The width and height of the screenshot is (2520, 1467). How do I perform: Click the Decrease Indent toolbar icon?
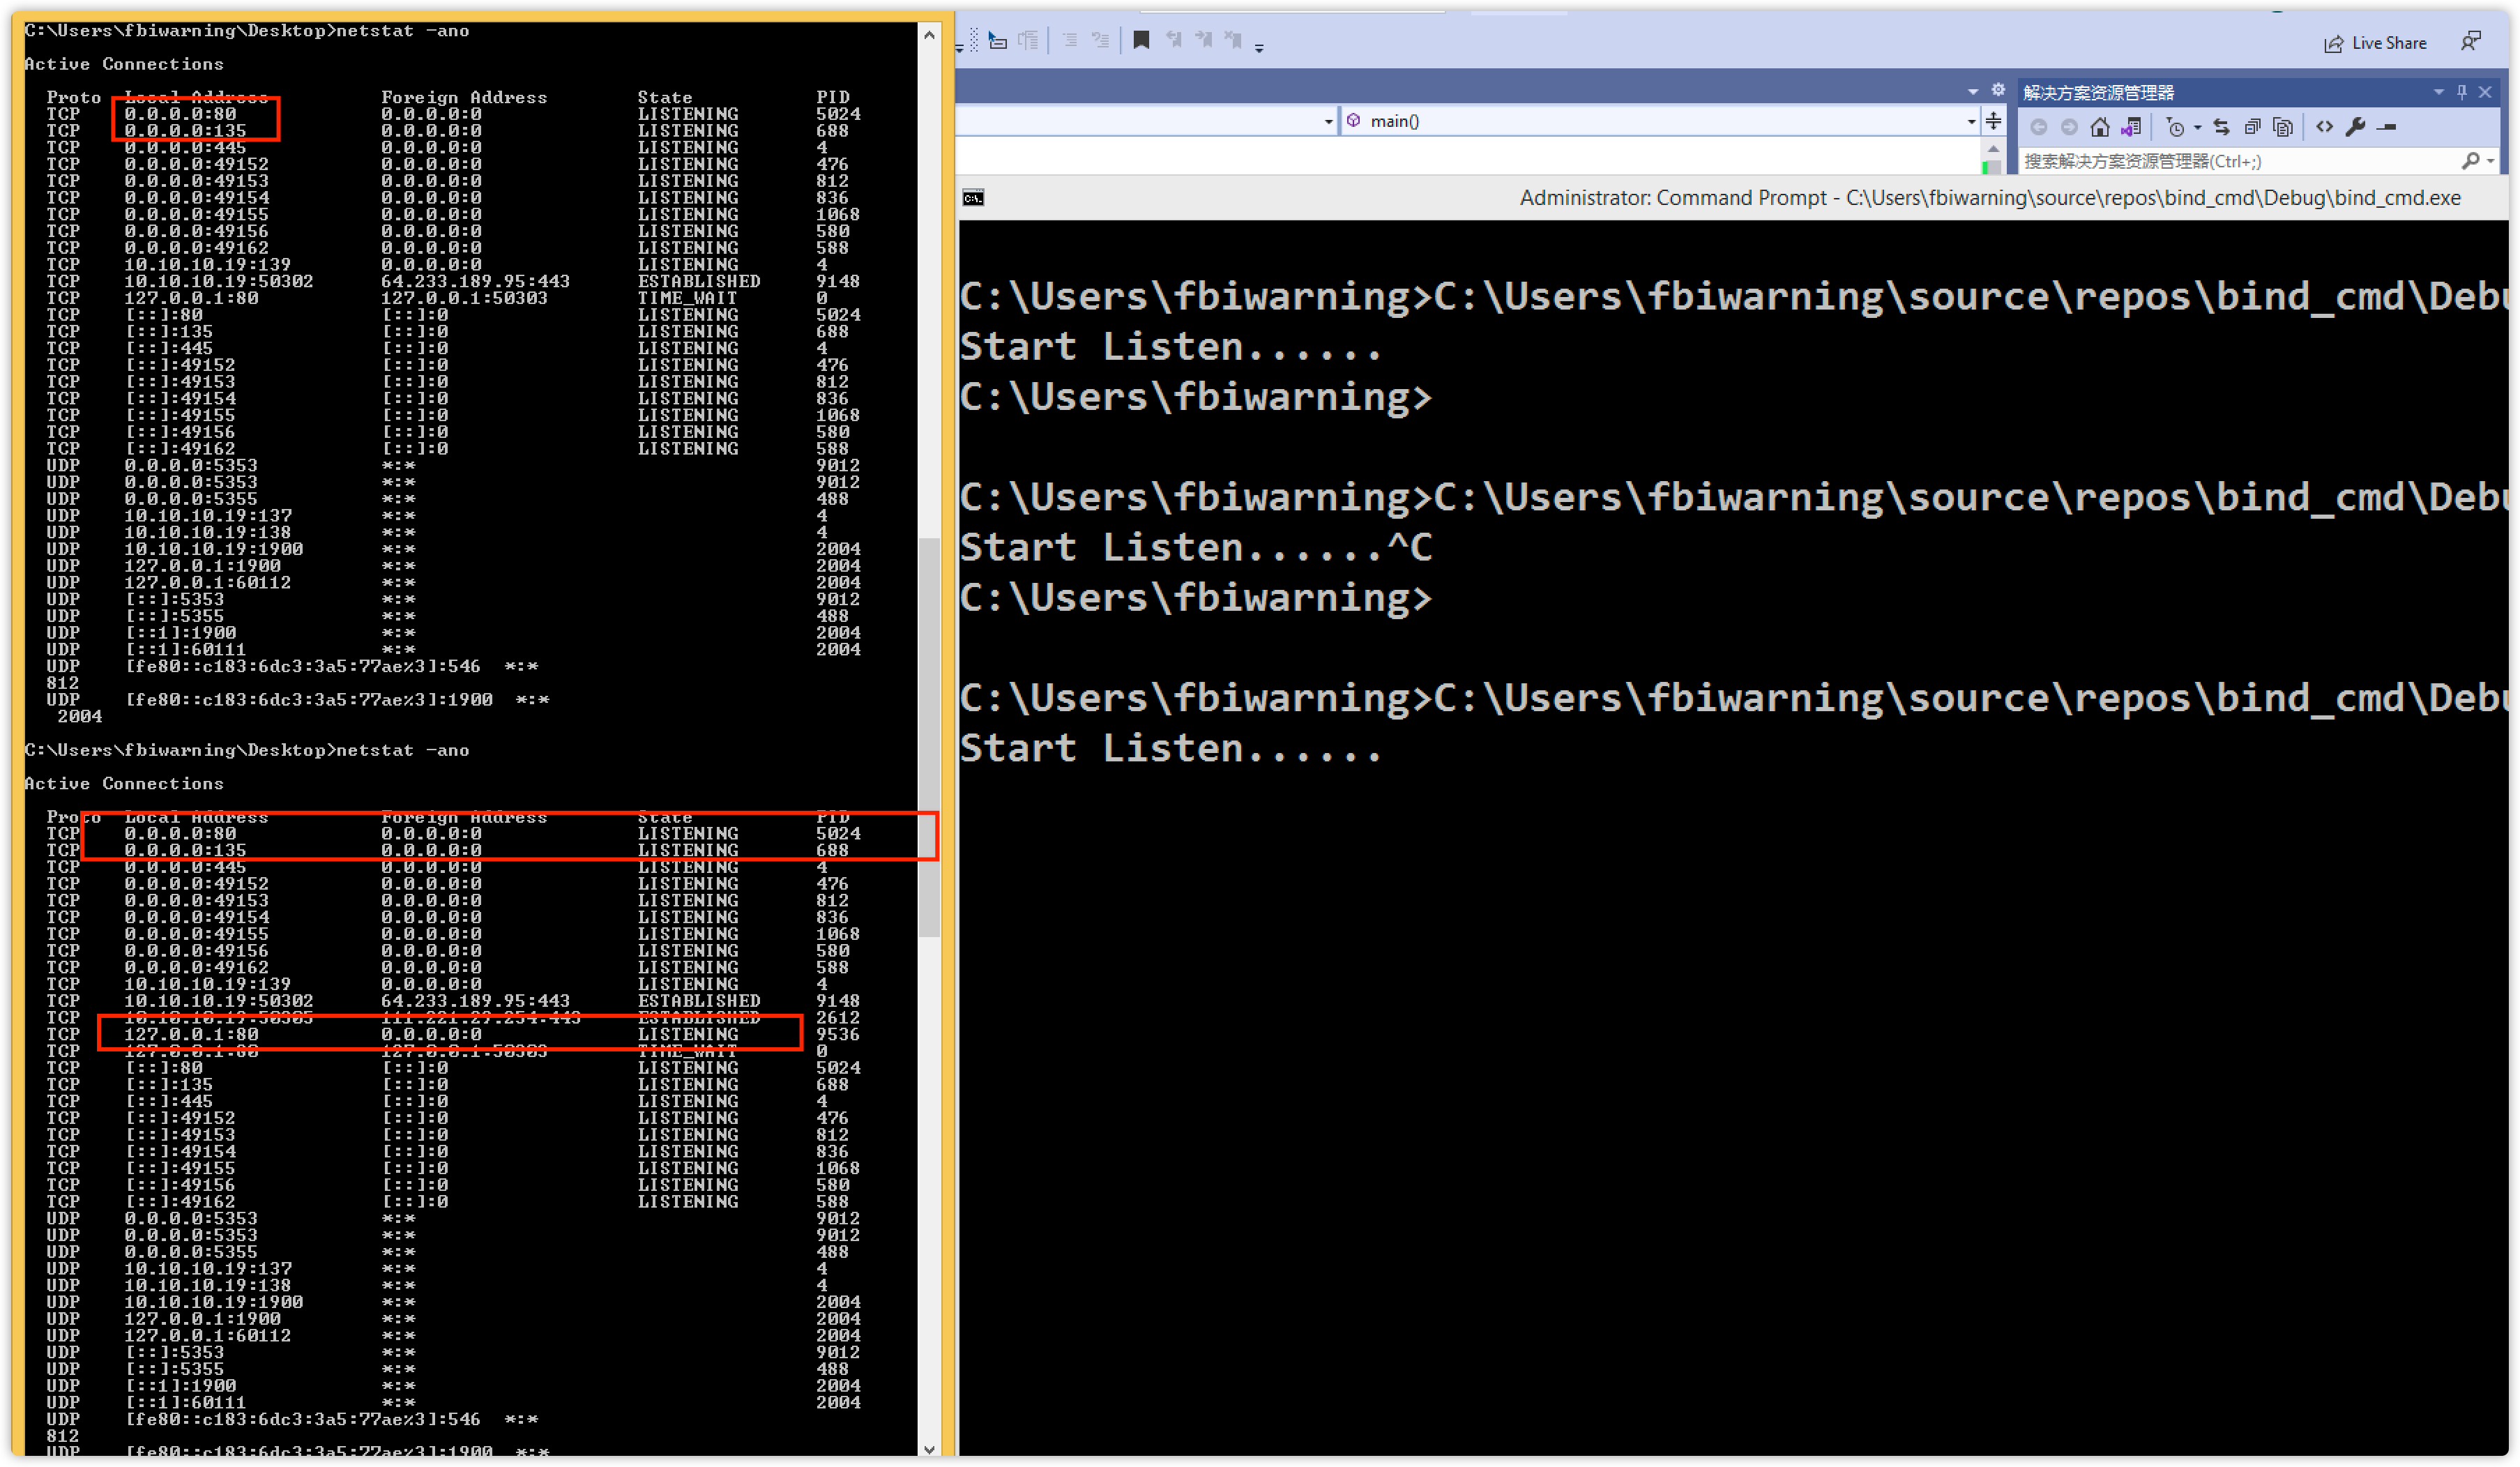(1069, 41)
